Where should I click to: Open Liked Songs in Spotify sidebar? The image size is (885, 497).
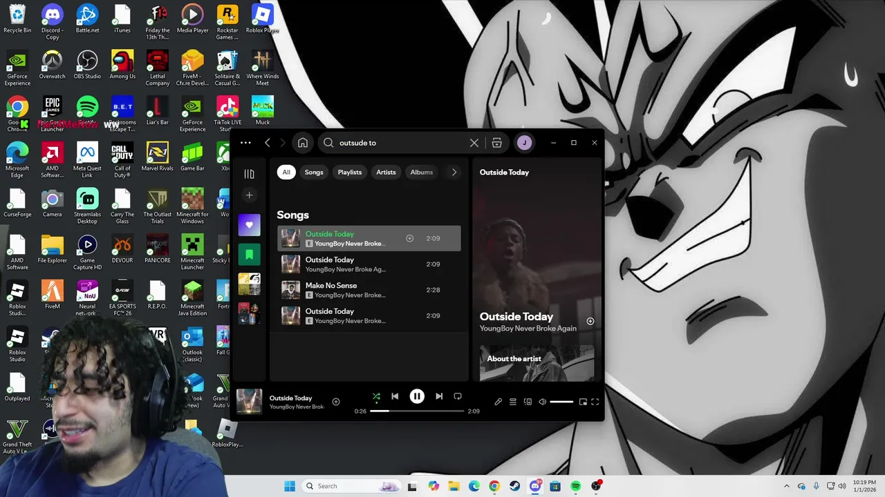click(250, 225)
